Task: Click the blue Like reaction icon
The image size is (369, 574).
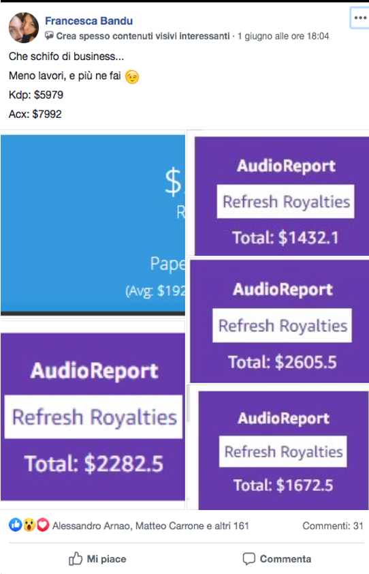Action: pos(16,525)
